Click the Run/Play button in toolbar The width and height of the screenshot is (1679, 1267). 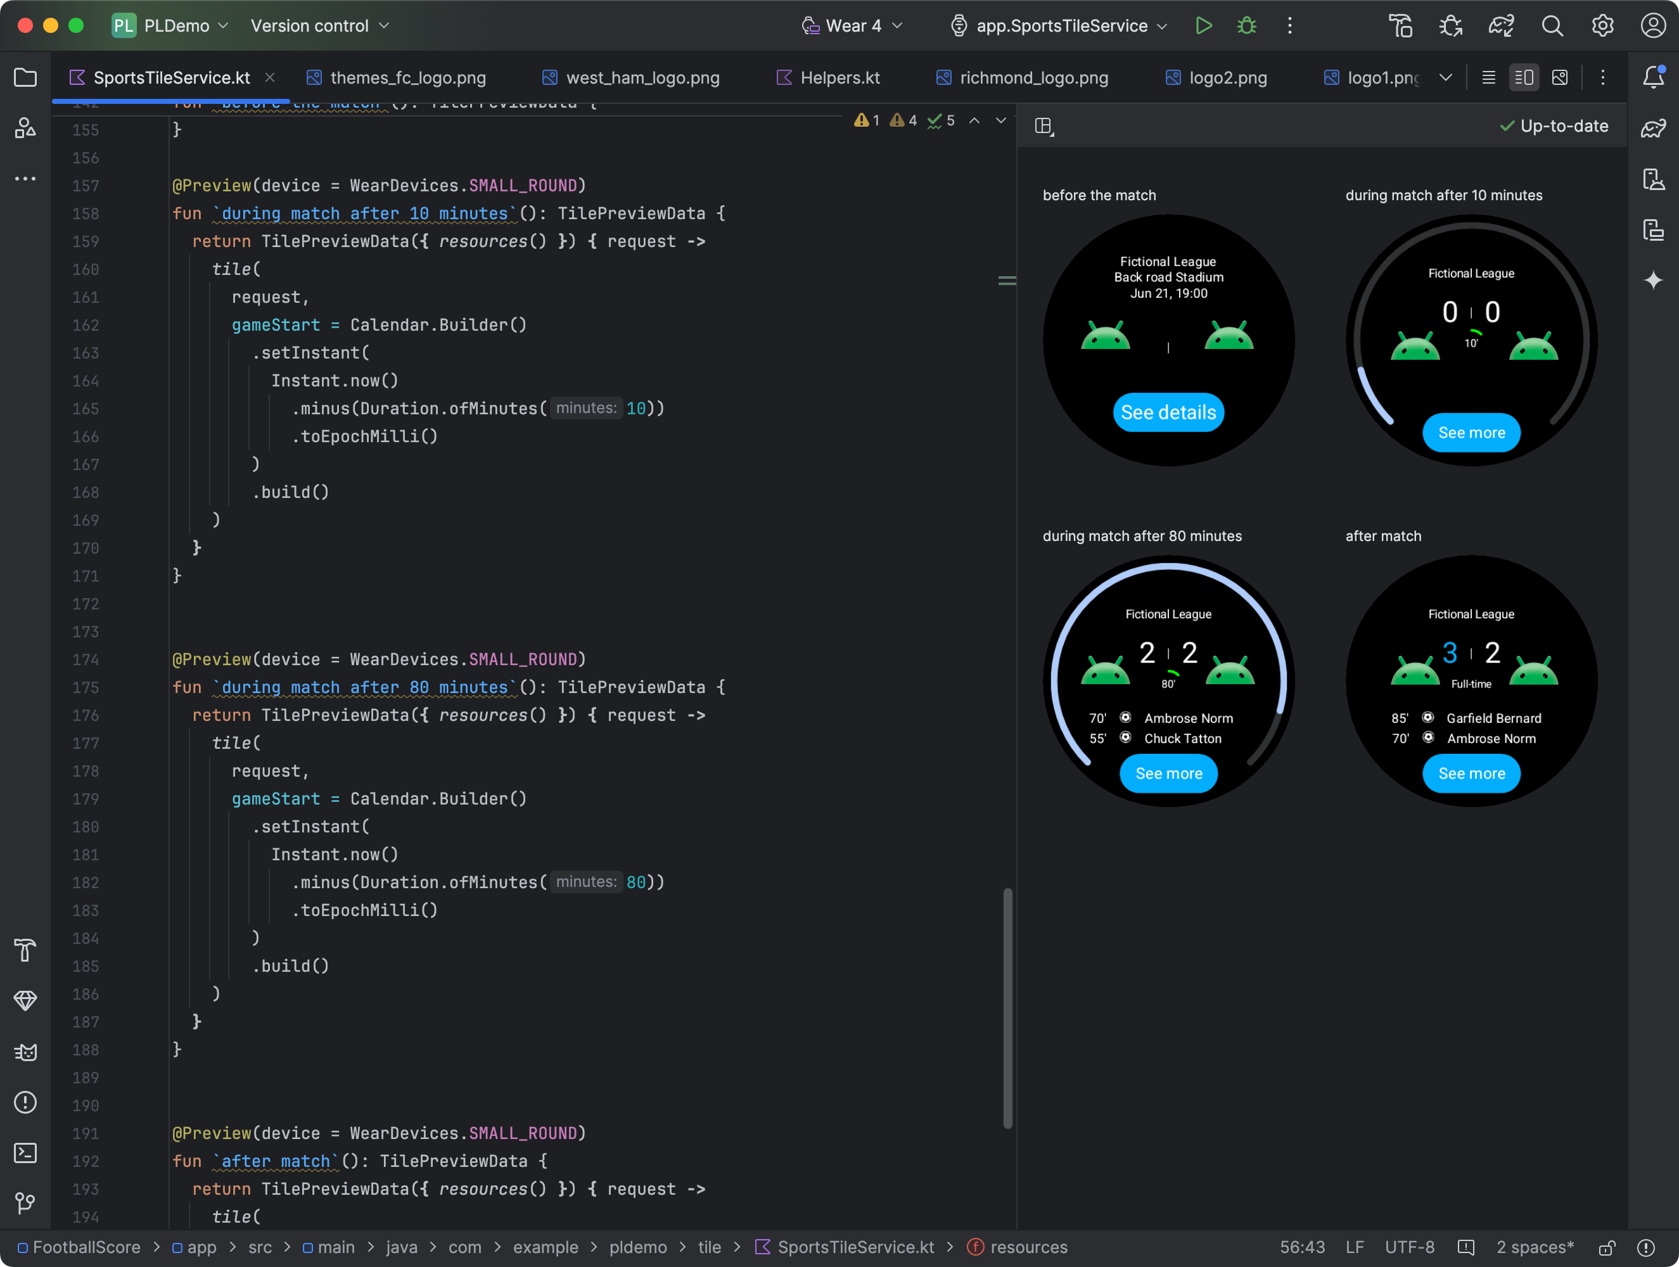coord(1205,25)
